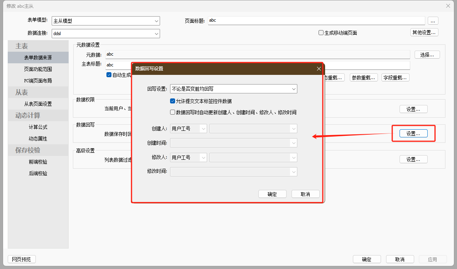Image resolution: width=457 pixels, height=269 pixels.
Task: Click the 页面标题 input field
Action: coord(316,20)
